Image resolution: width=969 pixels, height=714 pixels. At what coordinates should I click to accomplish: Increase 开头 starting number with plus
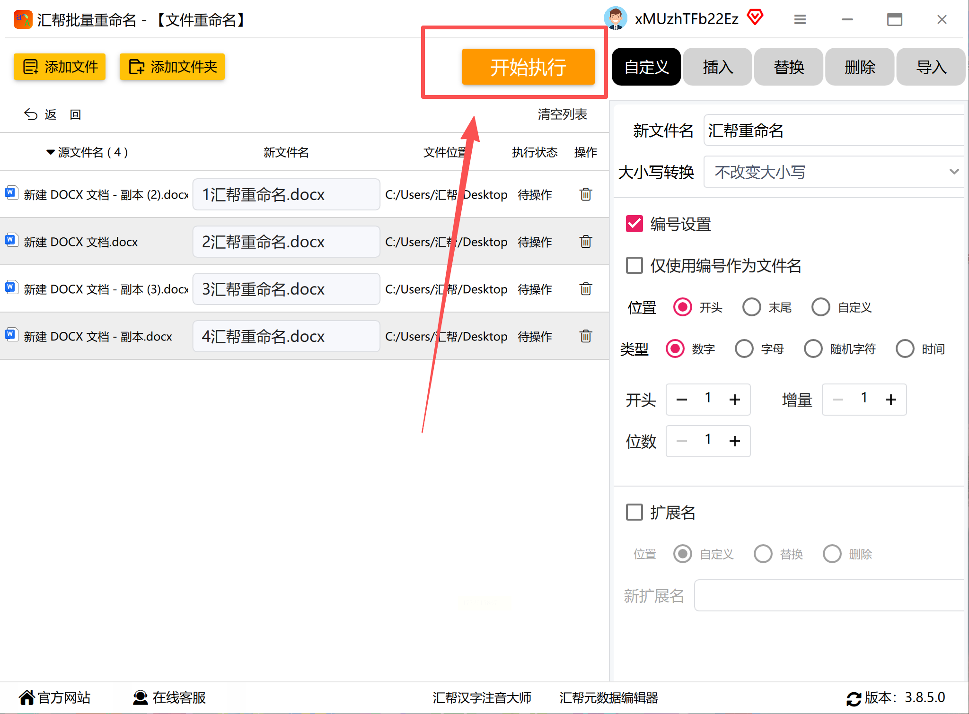tap(734, 400)
